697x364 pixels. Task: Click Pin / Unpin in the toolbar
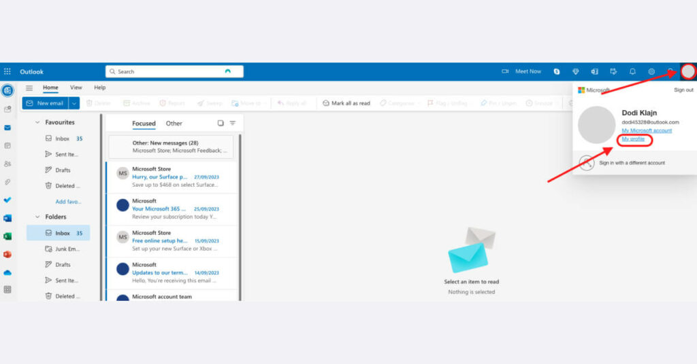(498, 103)
